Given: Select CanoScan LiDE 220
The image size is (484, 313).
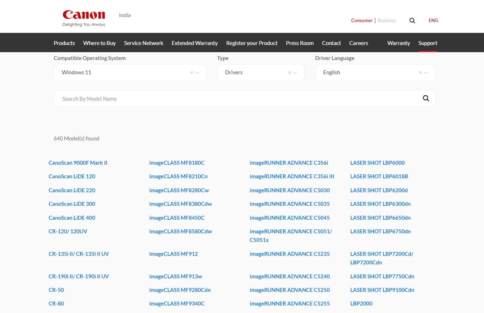Looking at the screenshot, I should (x=72, y=190).
